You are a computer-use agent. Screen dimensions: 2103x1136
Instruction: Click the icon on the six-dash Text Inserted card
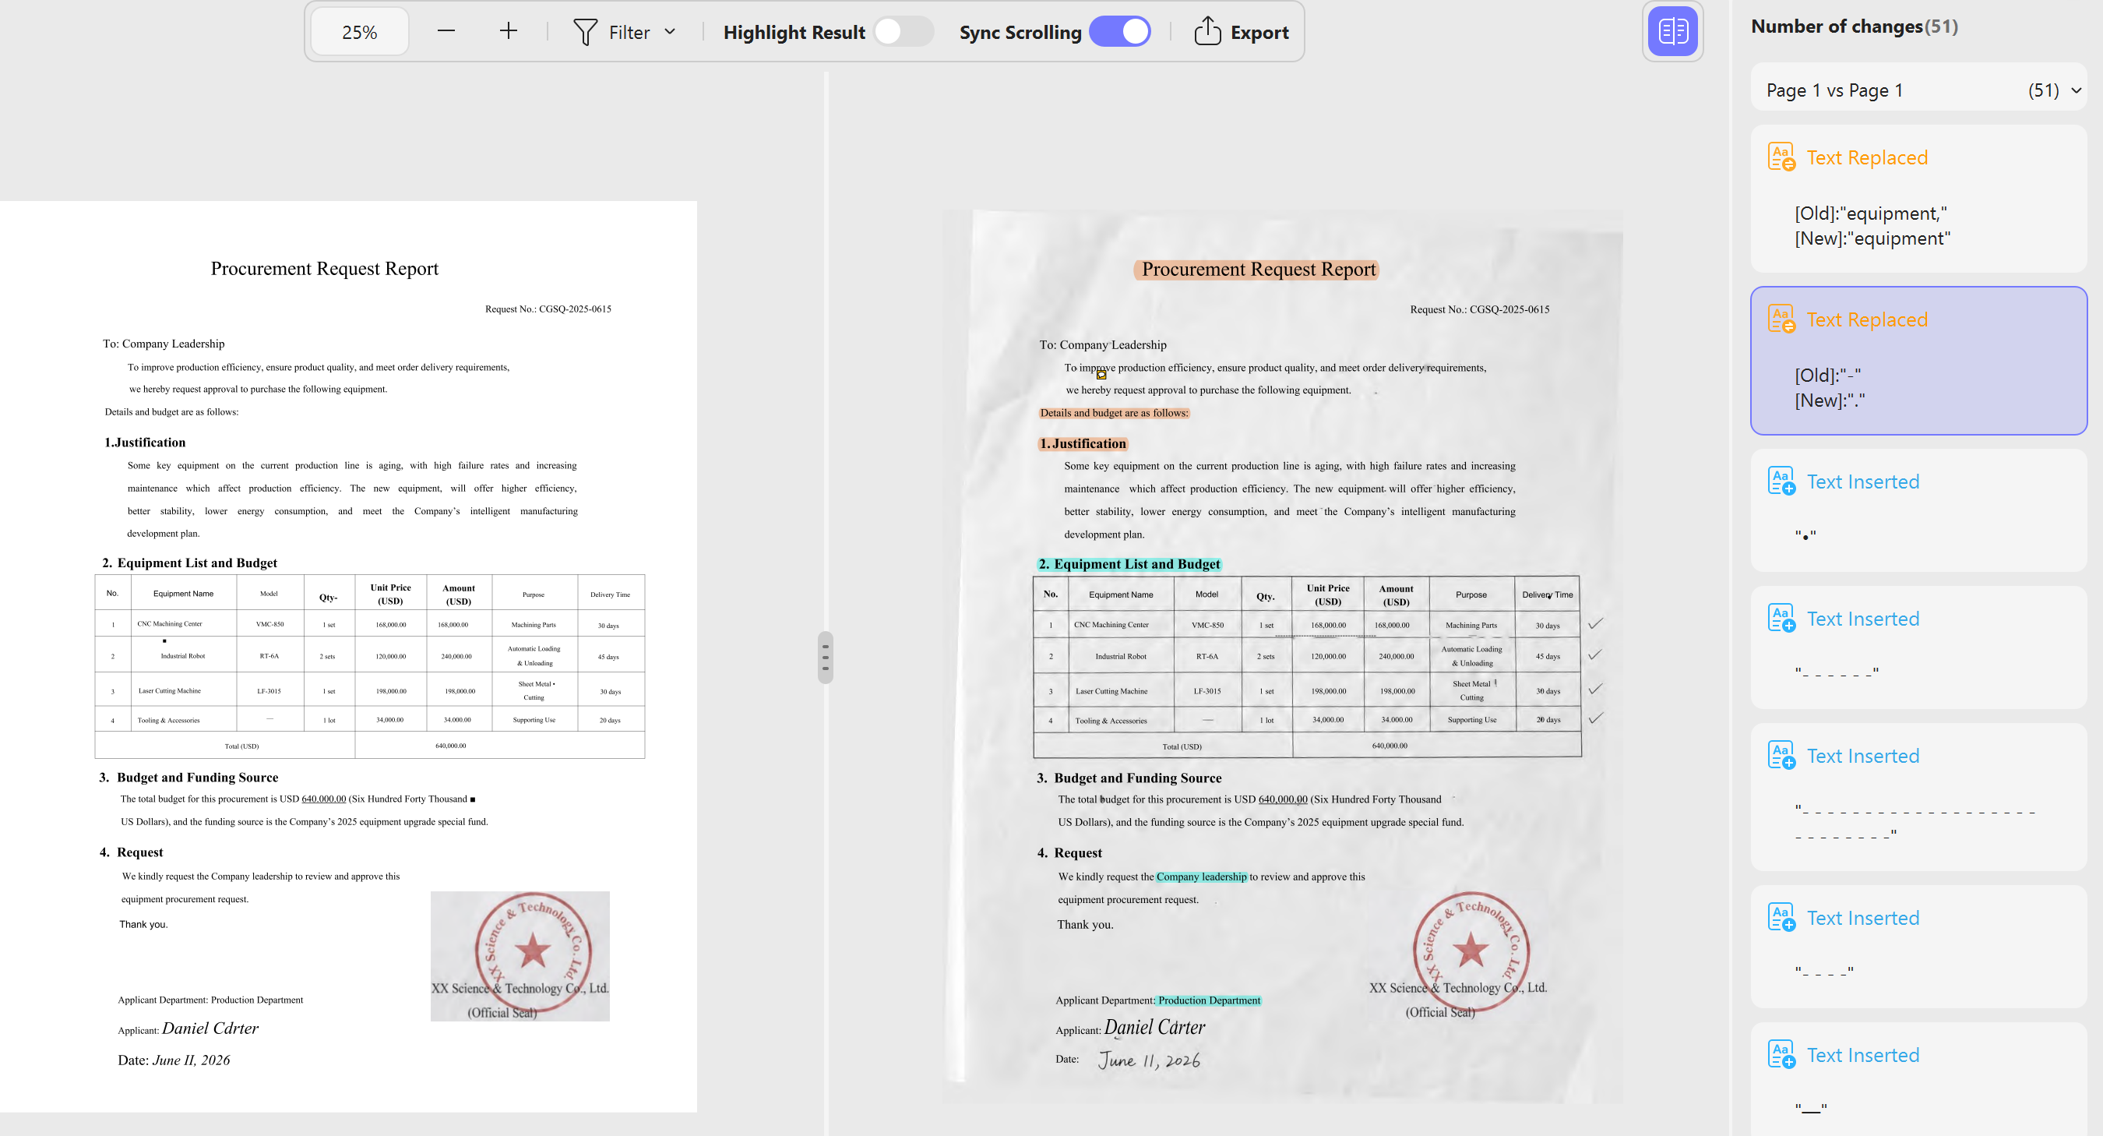coord(1781,618)
